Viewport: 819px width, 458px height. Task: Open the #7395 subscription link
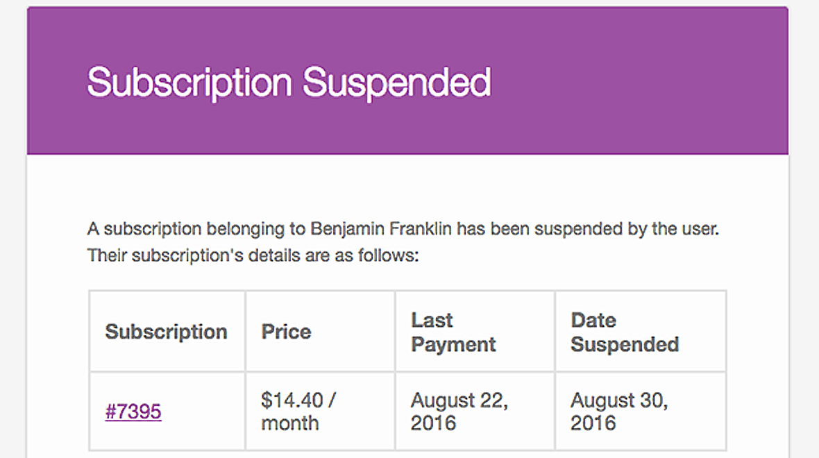click(x=133, y=412)
